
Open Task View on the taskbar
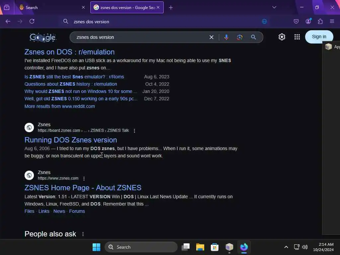(186, 247)
